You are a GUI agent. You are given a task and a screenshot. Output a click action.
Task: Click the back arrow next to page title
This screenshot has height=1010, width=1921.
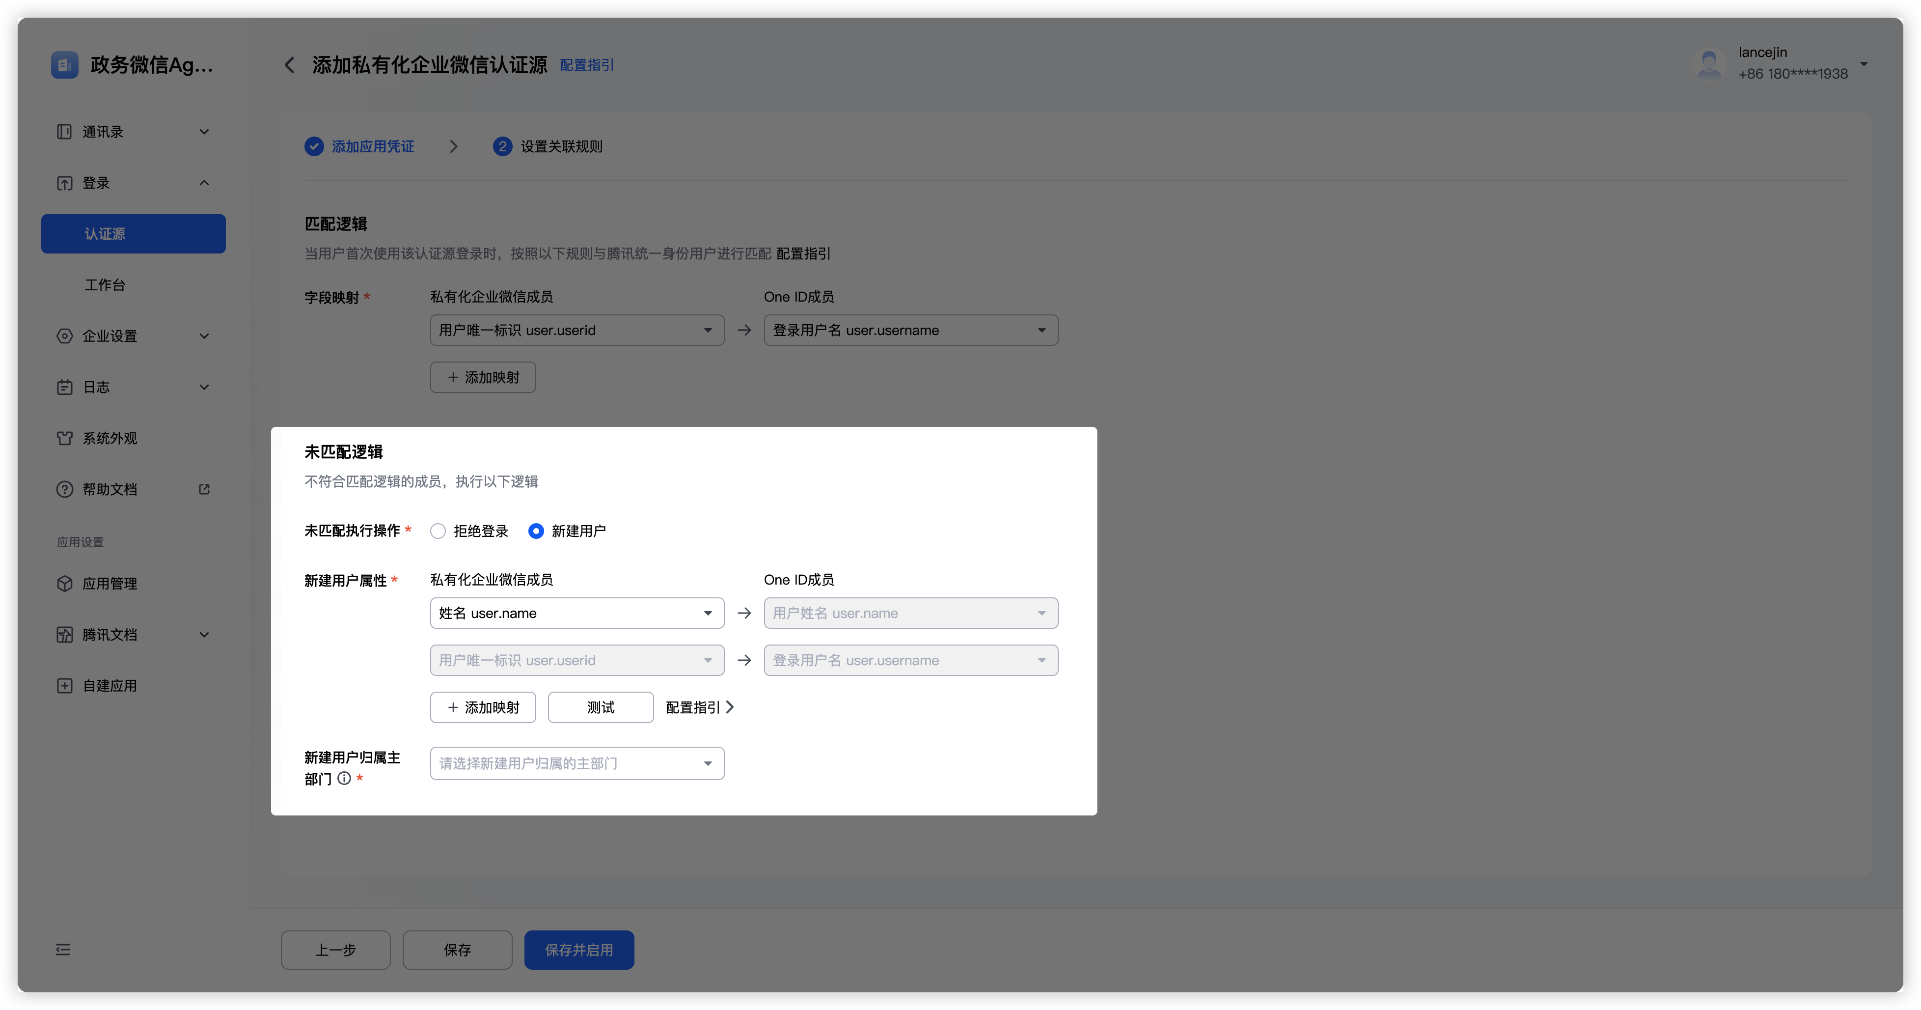point(289,66)
